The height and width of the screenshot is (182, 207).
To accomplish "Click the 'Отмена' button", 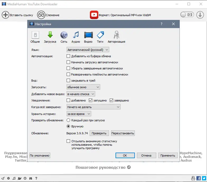I will click(x=146, y=156).
